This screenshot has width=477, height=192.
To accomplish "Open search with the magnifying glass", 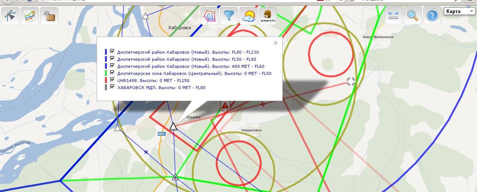I will (412, 15).
